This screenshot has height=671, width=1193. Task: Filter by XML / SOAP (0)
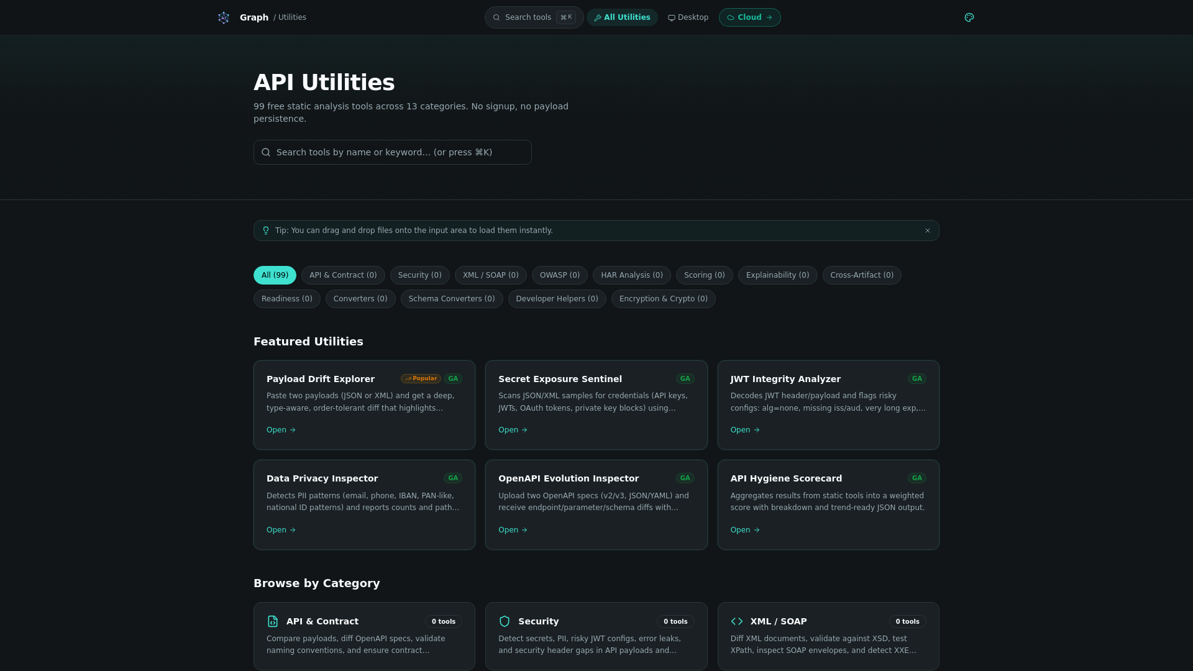pyautogui.click(x=491, y=275)
